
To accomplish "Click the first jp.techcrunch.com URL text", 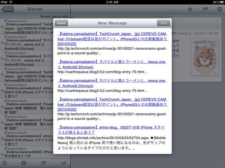I will click(x=112, y=51).
